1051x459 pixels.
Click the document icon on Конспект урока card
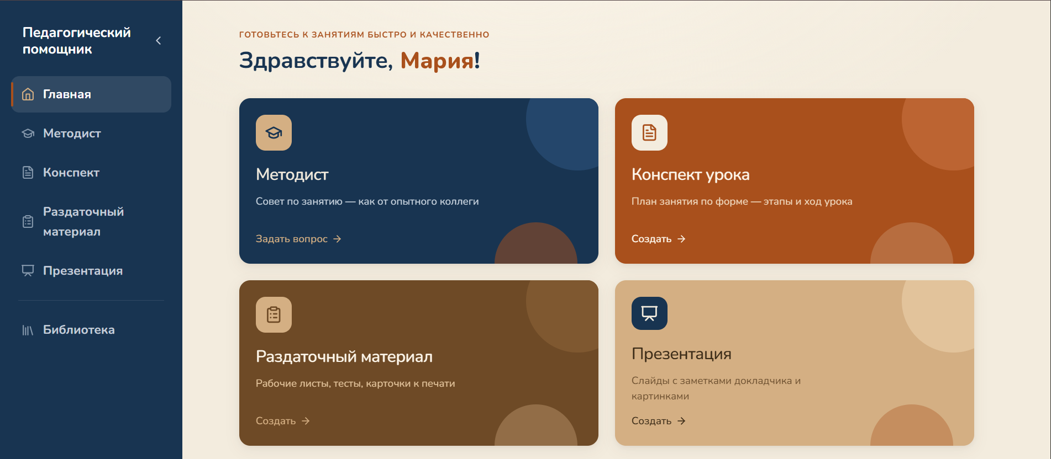[649, 132]
